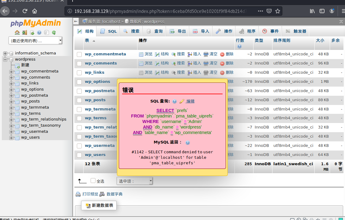Click the 插入 insert link for wp_links
This screenshot has width=345, height=220.
(197, 73)
